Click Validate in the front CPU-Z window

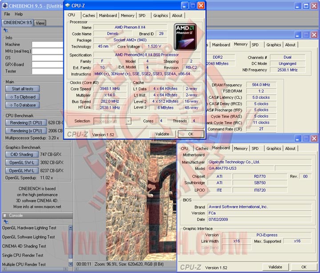coord(162,134)
